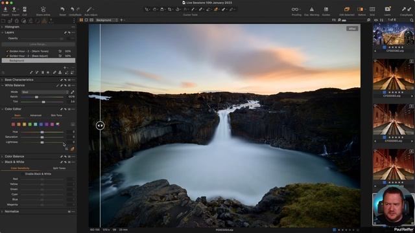The image size is (415, 233).
Task: Toggle the viewer eye icon above browser
Action: pyautogui.click(x=376, y=20)
